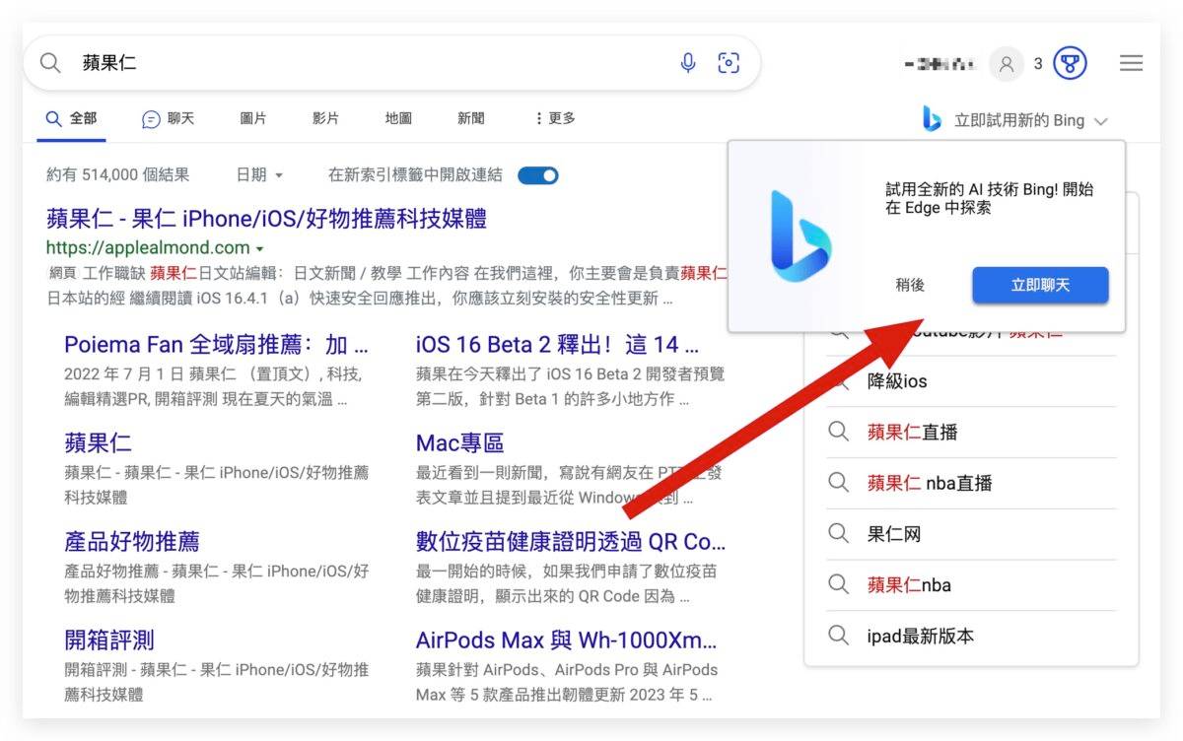The height and width of the screenshot is (741, 1183).
Task: Click the large Bing logo in popup
Action: [x=800, y=236]
